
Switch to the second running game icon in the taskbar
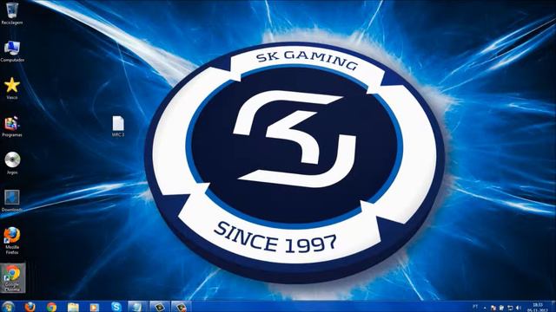182,307
